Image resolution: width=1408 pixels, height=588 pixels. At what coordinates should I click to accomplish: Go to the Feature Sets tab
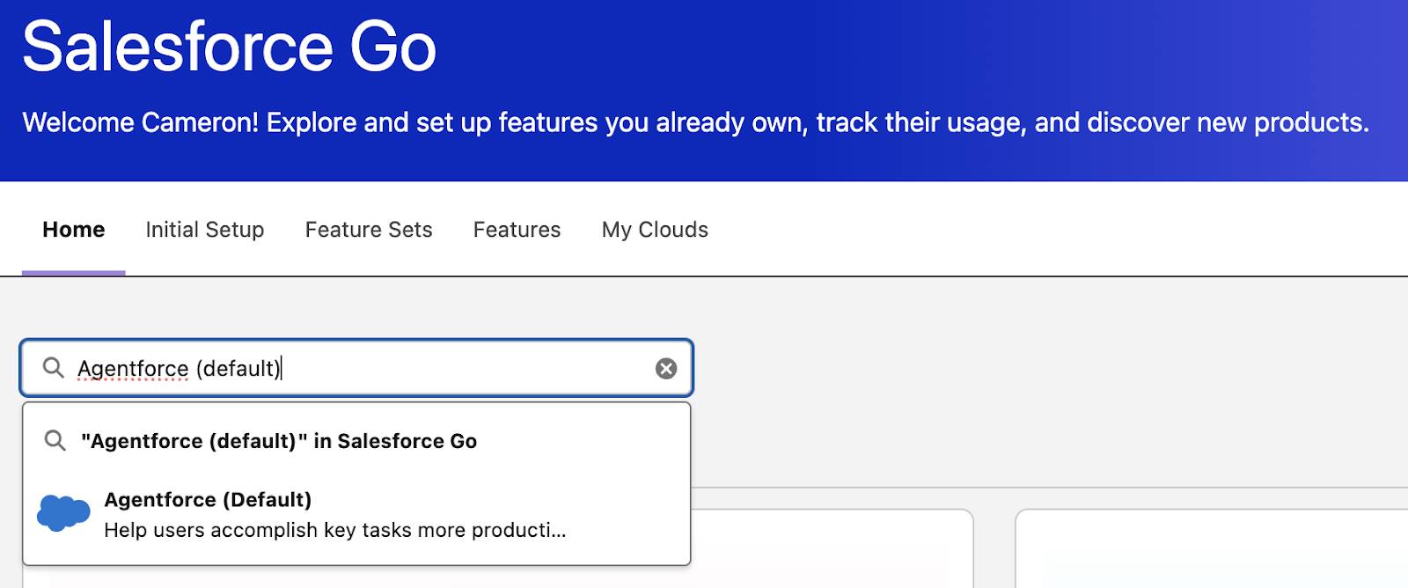[x=369, y=230]
